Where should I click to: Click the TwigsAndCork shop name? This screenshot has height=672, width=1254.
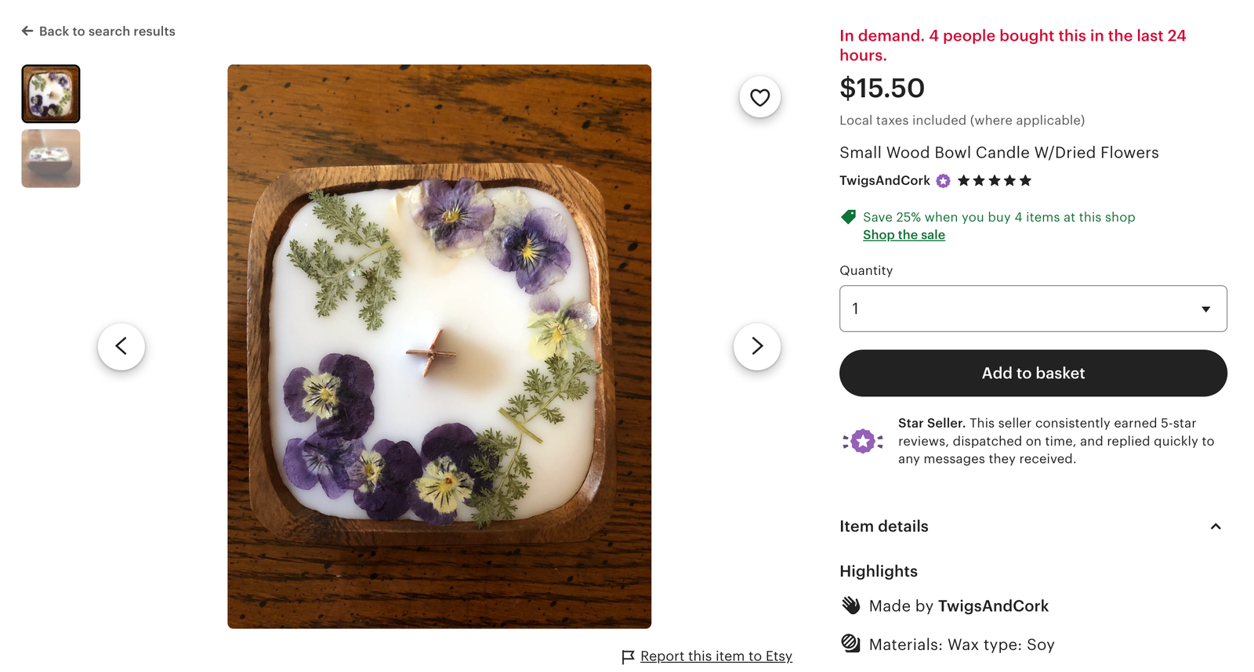[884, 180]
